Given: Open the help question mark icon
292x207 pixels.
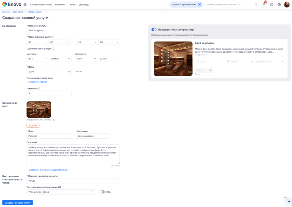Looking at the screenshot, I should (x=271, y=5).
